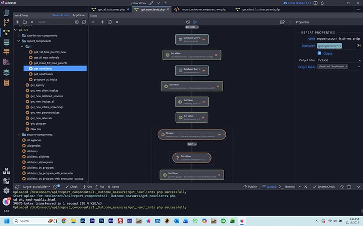Click the disable step icon in toolbar
This screenshot has width=363, height=226.
pos(188,22)
